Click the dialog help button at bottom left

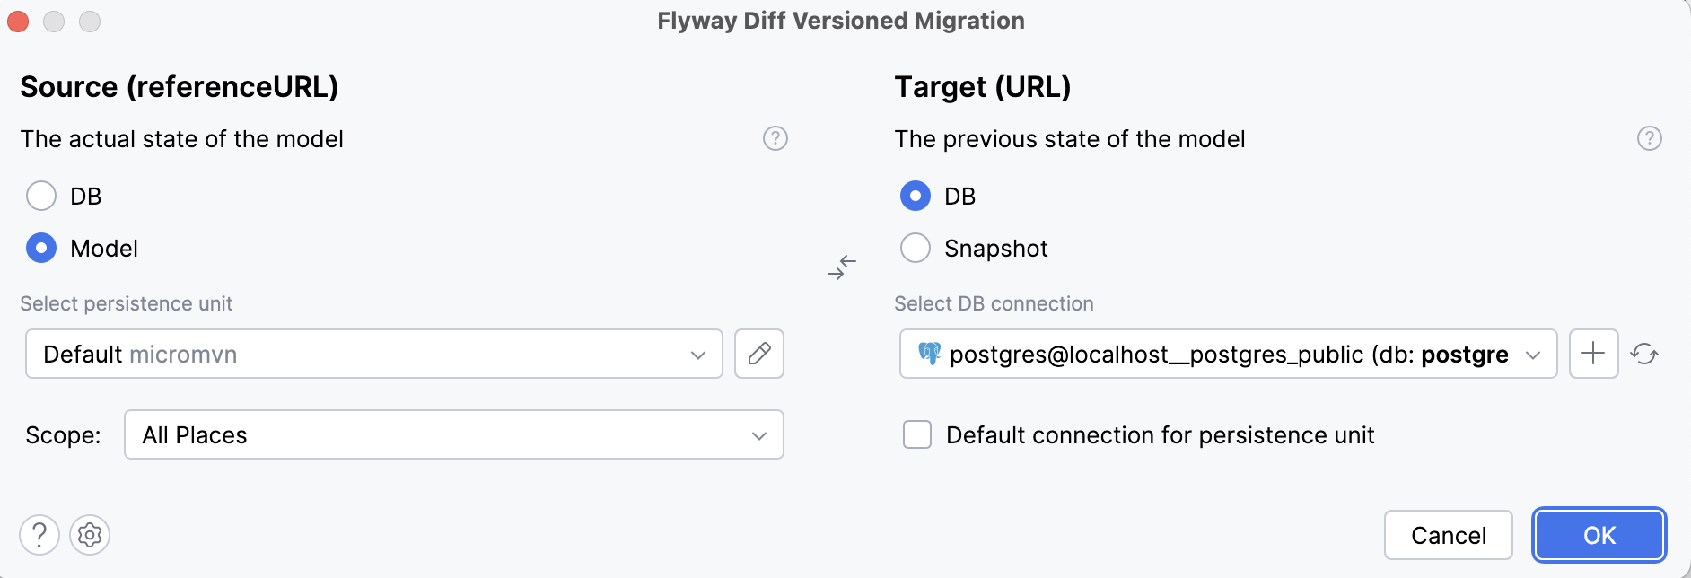coord(39,535)
